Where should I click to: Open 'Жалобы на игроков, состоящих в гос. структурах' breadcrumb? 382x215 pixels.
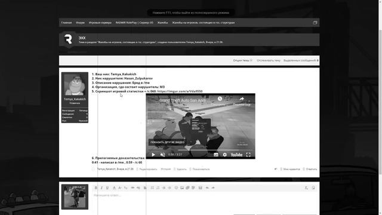(x=204, y=23)
